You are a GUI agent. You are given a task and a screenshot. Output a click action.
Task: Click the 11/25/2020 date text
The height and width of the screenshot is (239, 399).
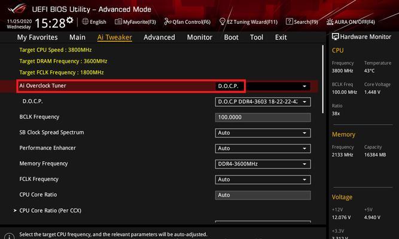point(19,22)
